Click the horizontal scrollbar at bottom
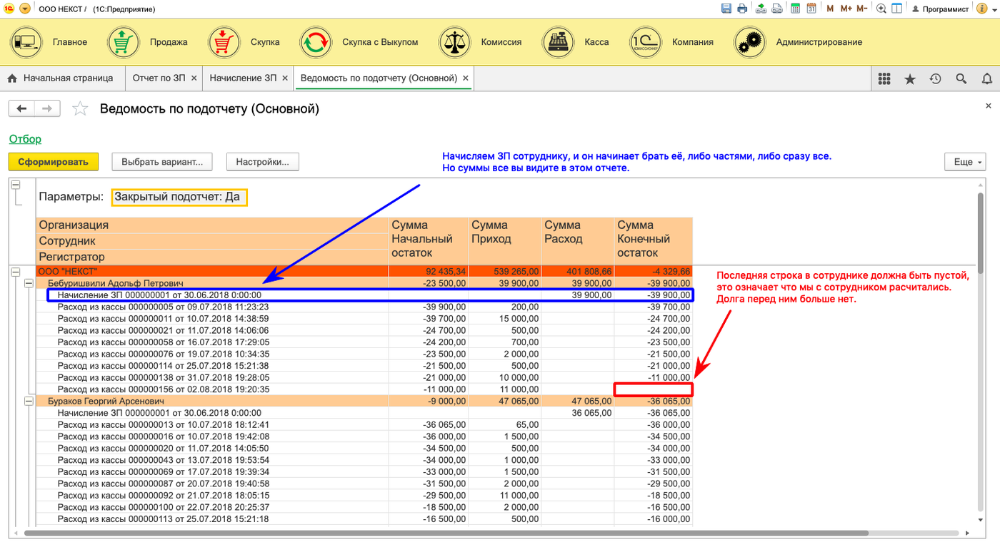The image size is (1000, 547). 446,533
